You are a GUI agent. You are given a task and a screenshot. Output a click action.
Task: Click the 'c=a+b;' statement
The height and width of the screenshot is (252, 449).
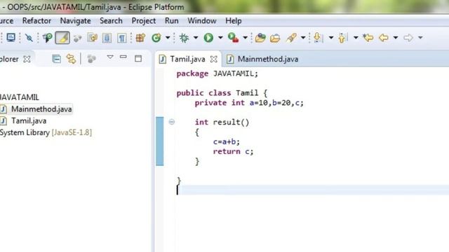click(x=226, y=141)
